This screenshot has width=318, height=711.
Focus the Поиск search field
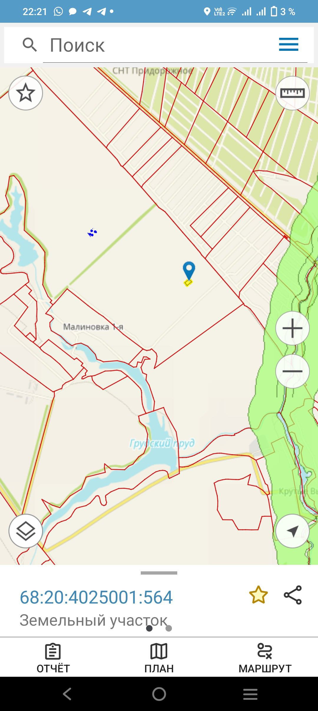[x=175, y=45]
